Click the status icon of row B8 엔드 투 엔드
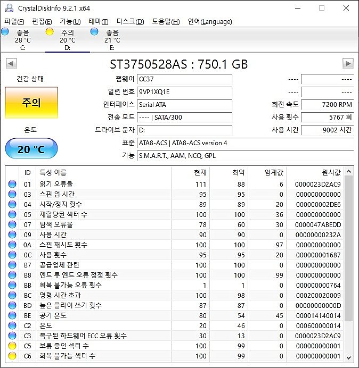The image size is (359, 368). point(12,275)
